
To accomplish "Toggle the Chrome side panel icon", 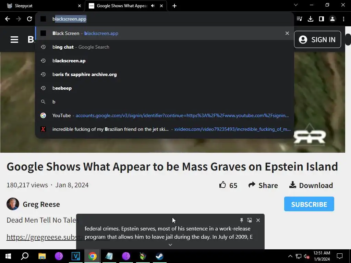I will coord(322,19).
